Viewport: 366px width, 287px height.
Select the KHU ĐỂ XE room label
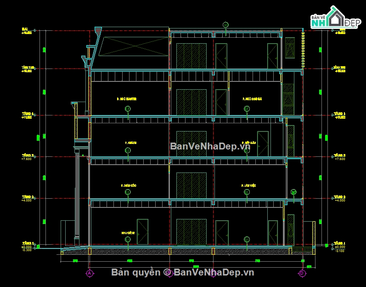coord(128,233)
